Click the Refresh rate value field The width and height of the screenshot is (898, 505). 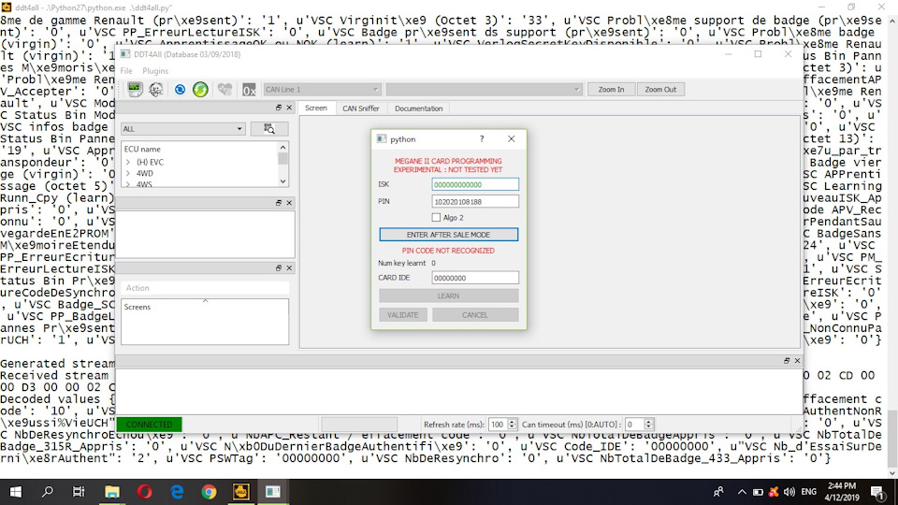pyautogui.click(x=498, y=425)
